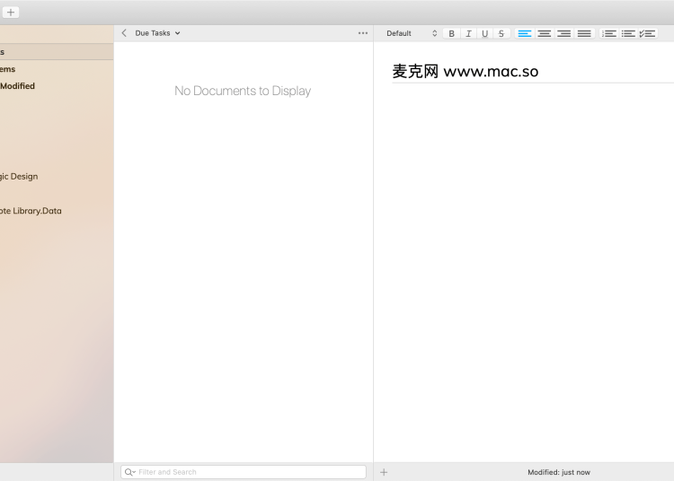This screenshot has height=481, width=674.
Task: Center align the text
Action: coord(545,33)
